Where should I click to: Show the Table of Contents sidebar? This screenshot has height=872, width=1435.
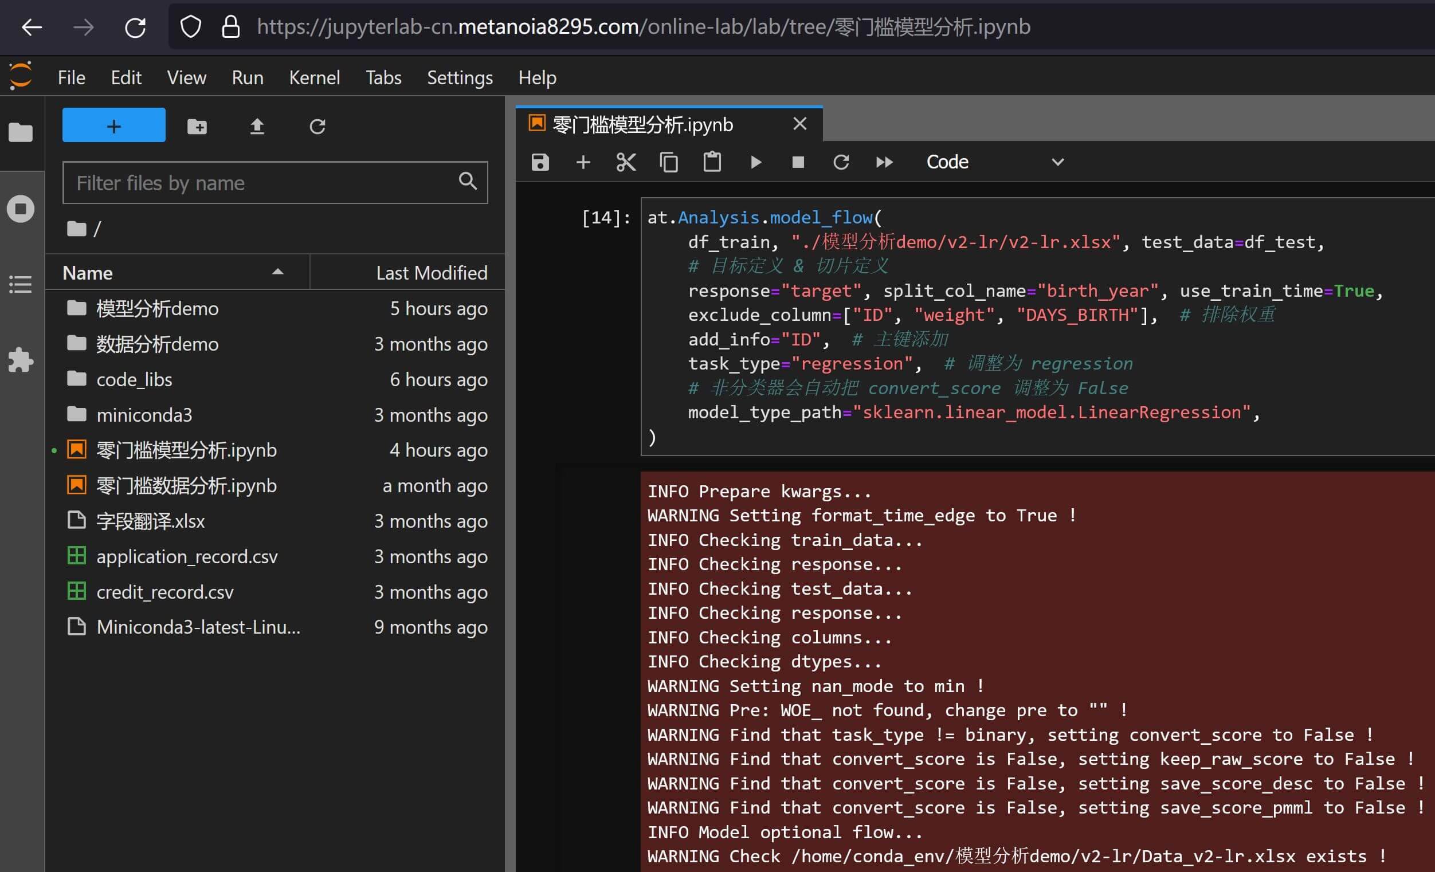tap(21, 284)
